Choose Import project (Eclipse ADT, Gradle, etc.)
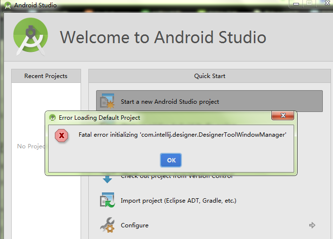This screenshot has height=239, width=333. click(x=179, y=200)
